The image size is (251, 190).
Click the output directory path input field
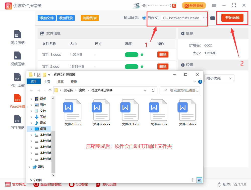click(181, 18)
